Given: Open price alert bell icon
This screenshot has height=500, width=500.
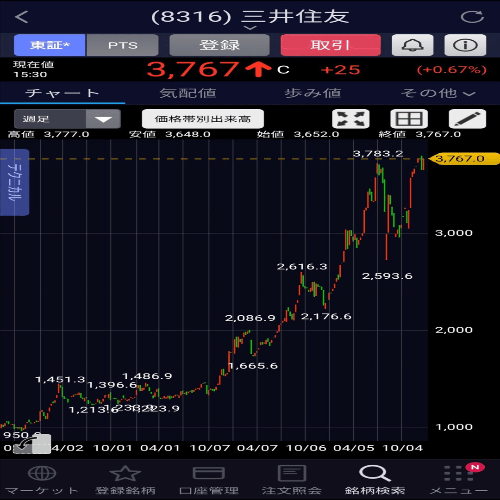Looking at the screenshot, I should tap(412, 45).
